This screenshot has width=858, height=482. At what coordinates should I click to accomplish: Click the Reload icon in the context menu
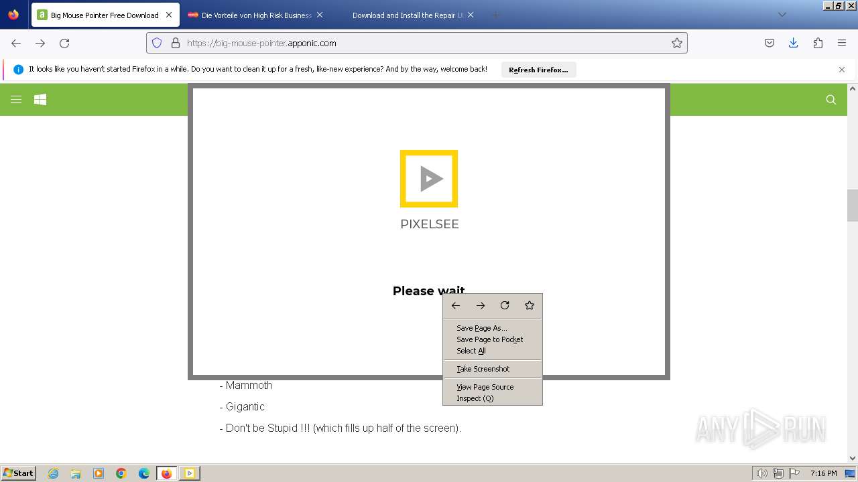point(505,305)
